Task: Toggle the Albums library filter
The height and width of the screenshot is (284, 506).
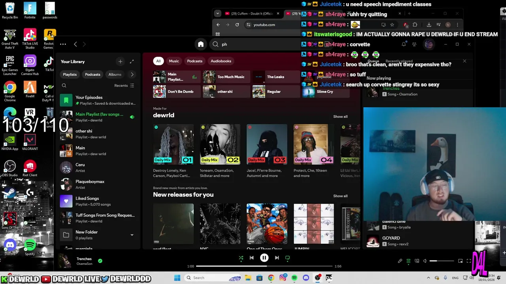Action: click(115, 74)
